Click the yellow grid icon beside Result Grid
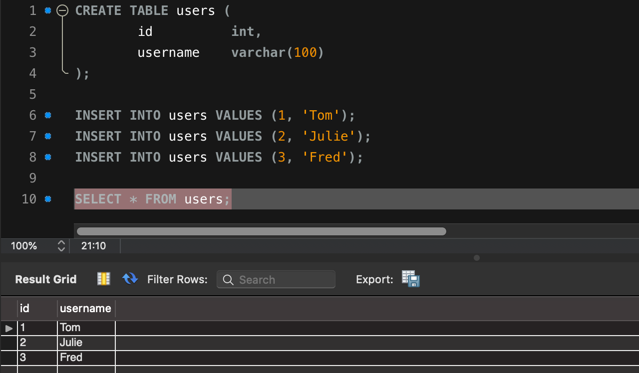639x373 pixels. [103, 279]
